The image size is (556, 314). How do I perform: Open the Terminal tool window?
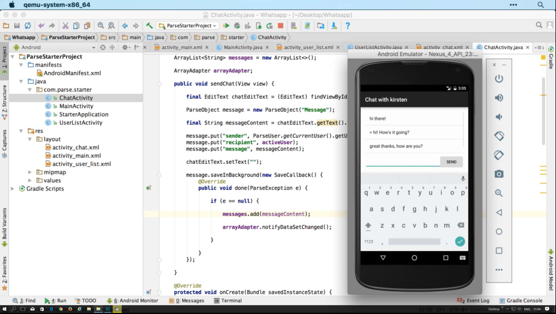(228, 301)
